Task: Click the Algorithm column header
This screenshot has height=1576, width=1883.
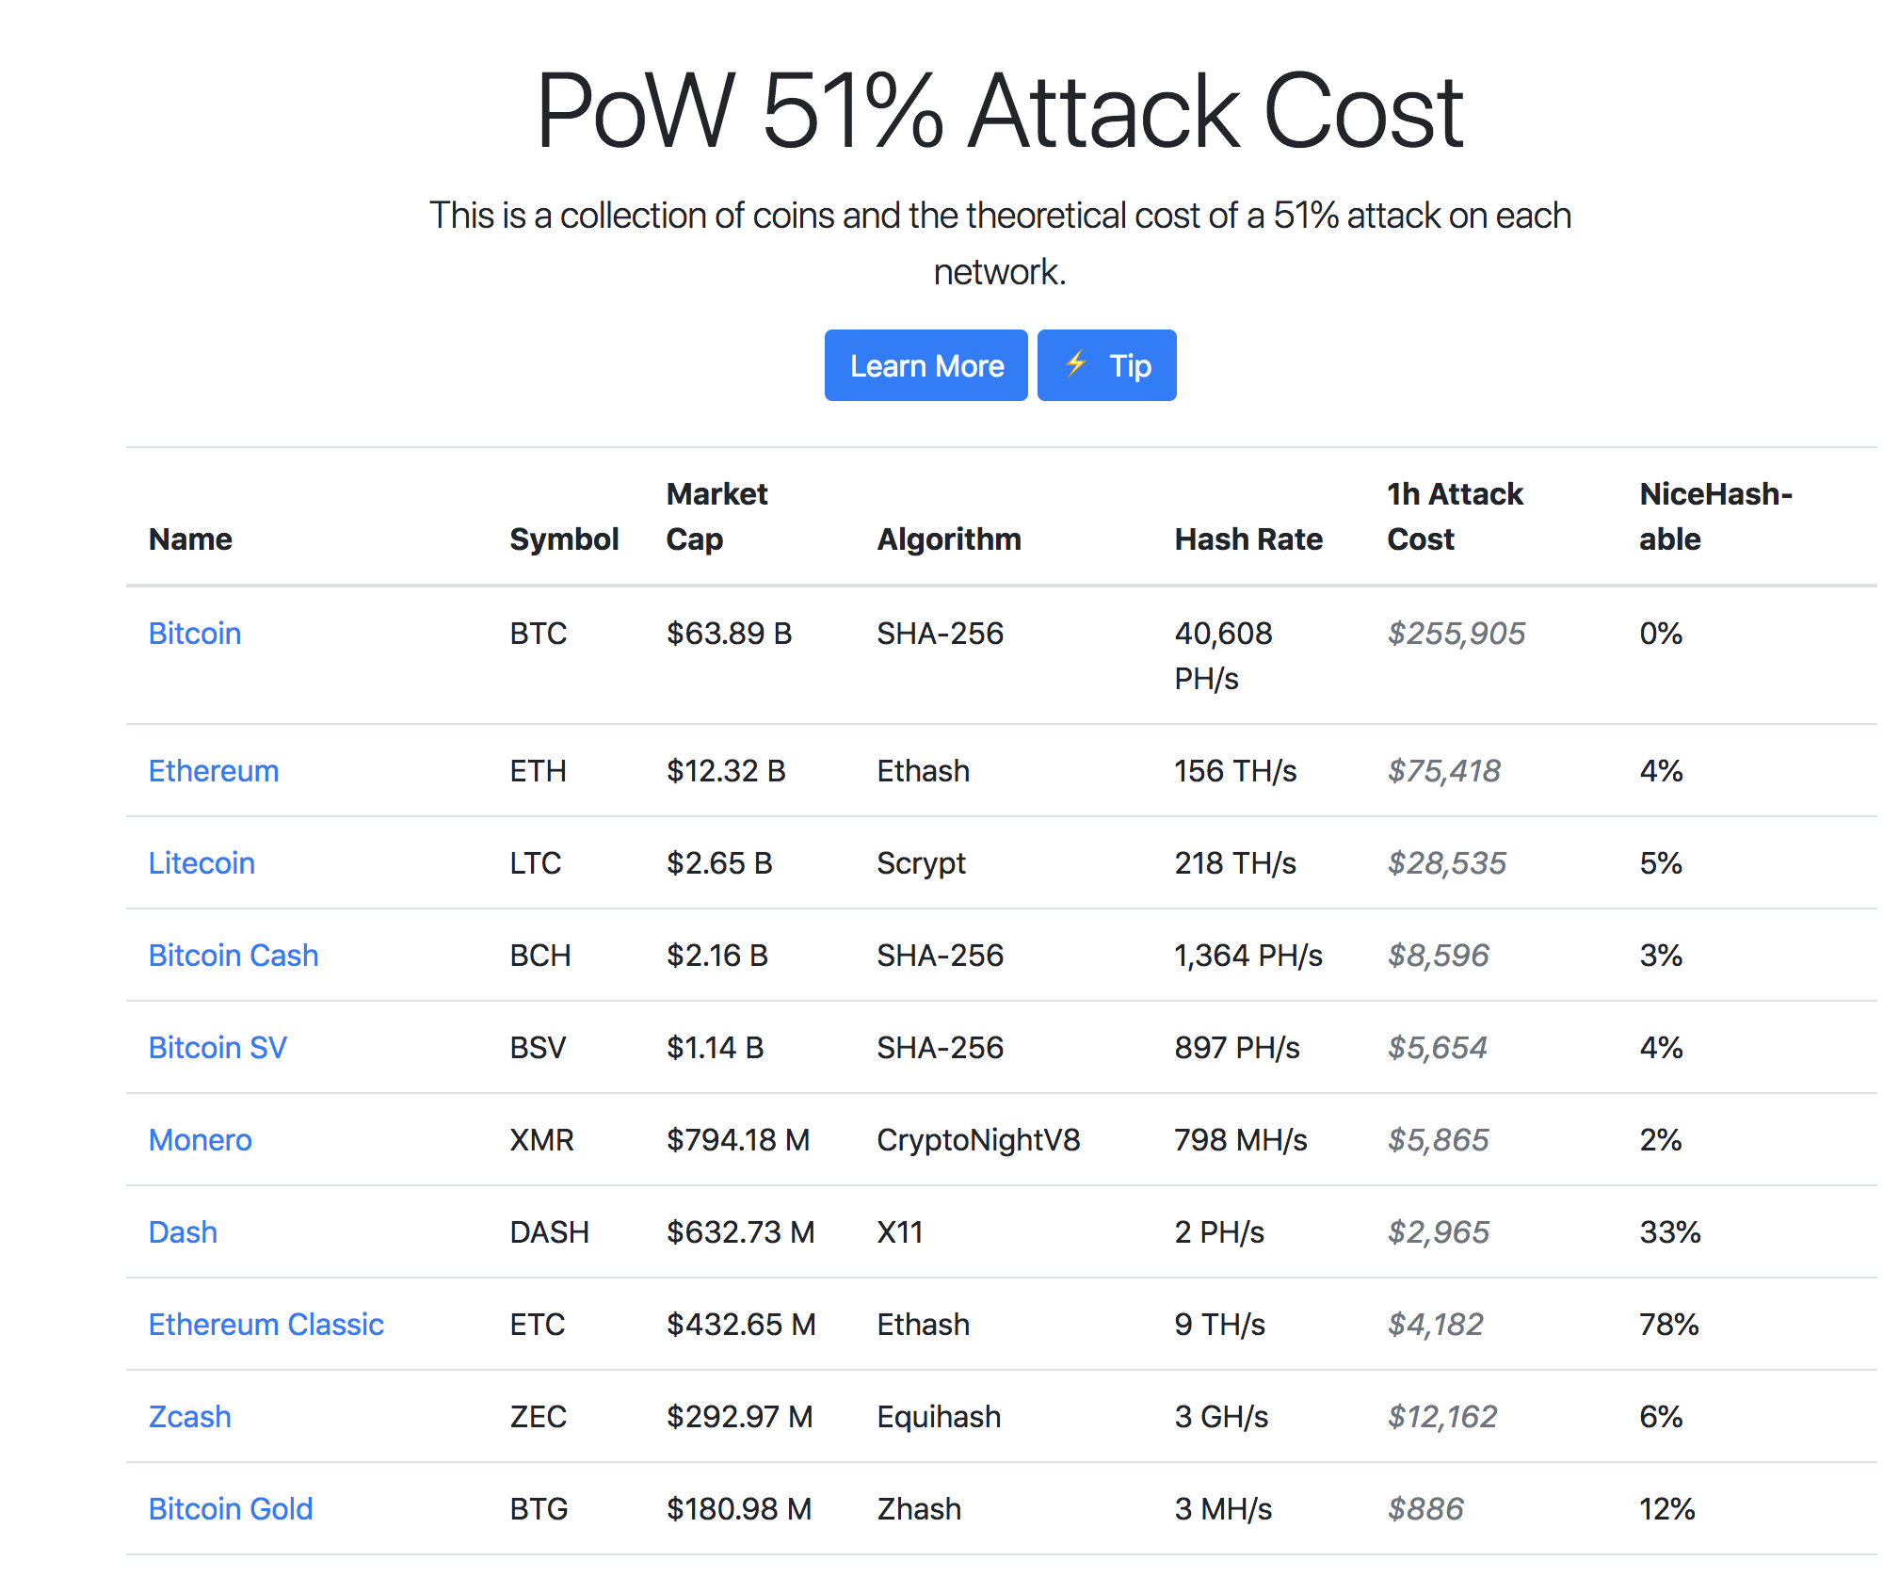Action: [x=949, y=539]
